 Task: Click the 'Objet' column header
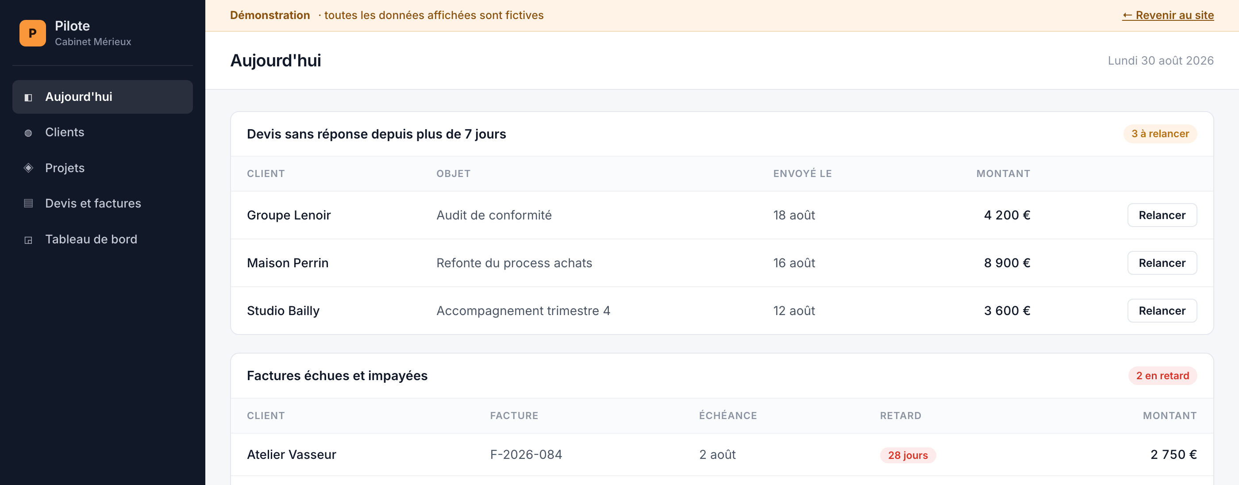tap(453, 174)
